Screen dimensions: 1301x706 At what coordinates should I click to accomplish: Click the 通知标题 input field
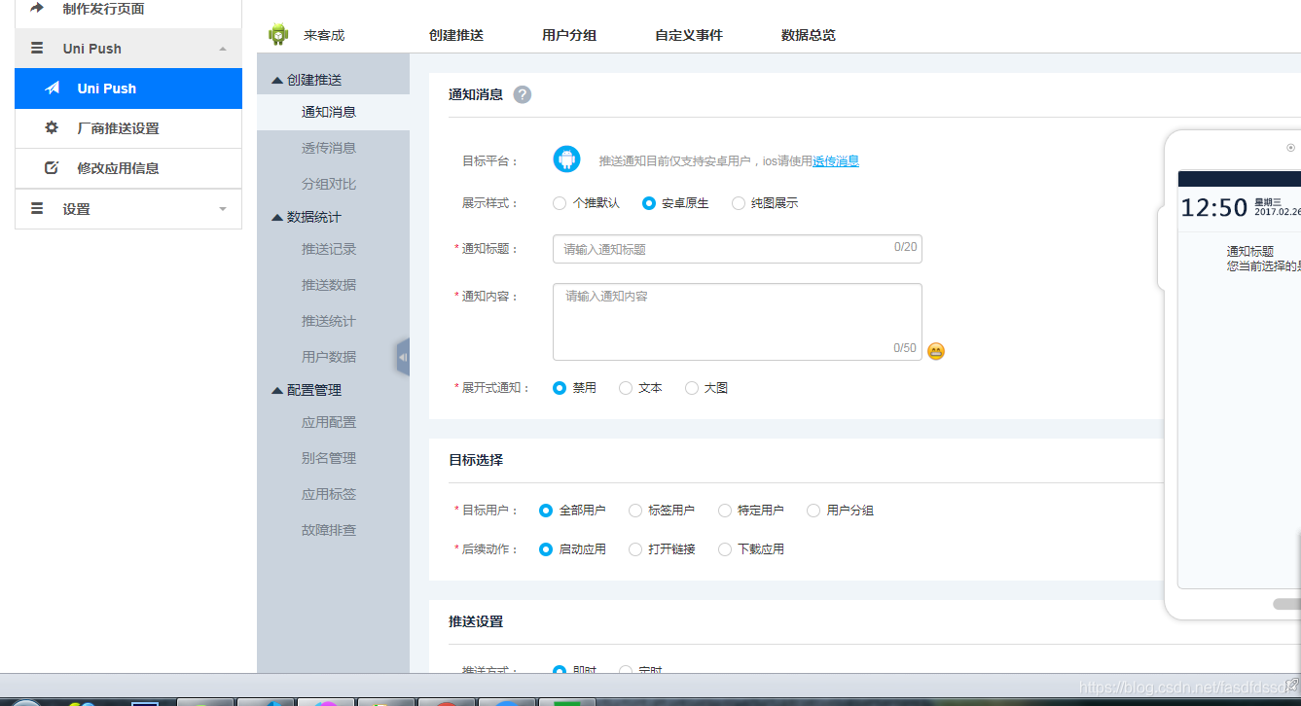tap(737, 249)
